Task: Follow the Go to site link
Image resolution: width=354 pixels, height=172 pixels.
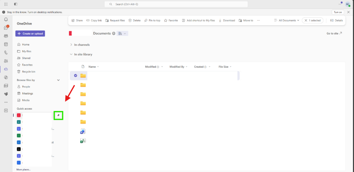Action: tap(334, 33)
